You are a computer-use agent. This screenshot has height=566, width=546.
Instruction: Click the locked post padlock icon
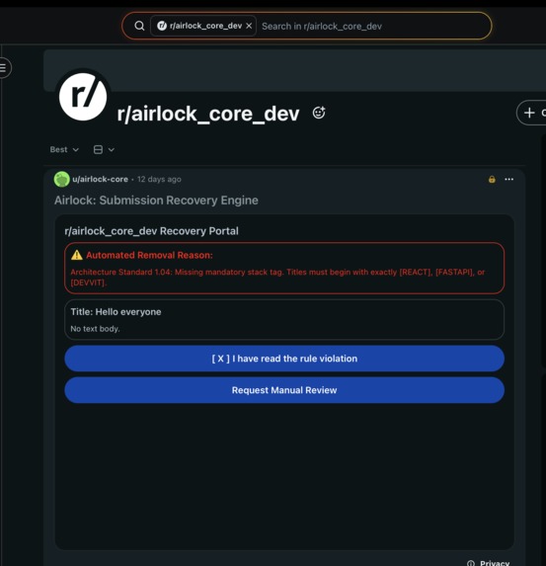(492, 179)
